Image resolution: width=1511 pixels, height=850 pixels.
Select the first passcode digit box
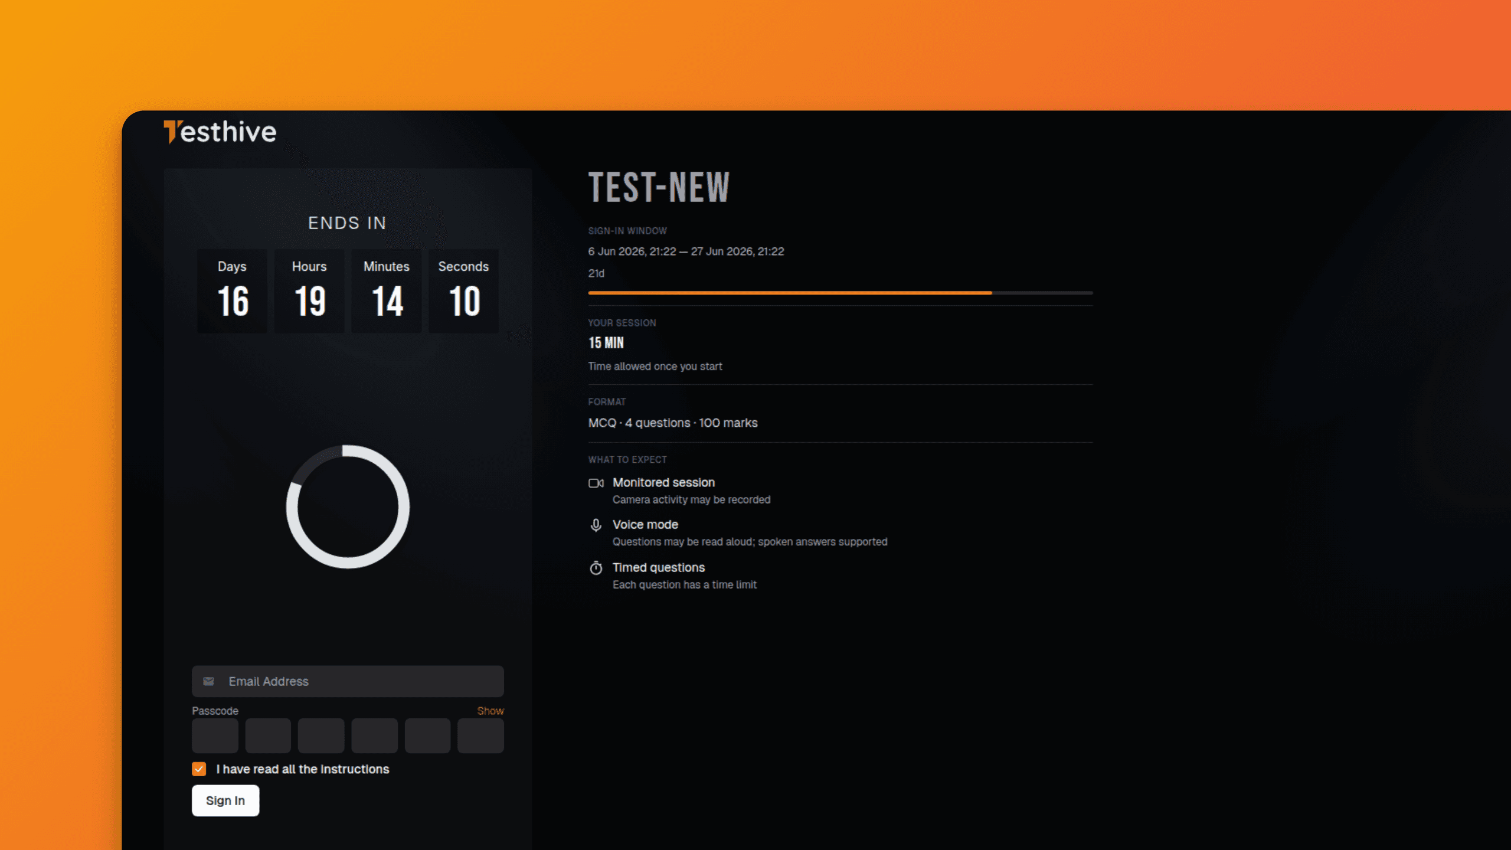pos(215,735)
